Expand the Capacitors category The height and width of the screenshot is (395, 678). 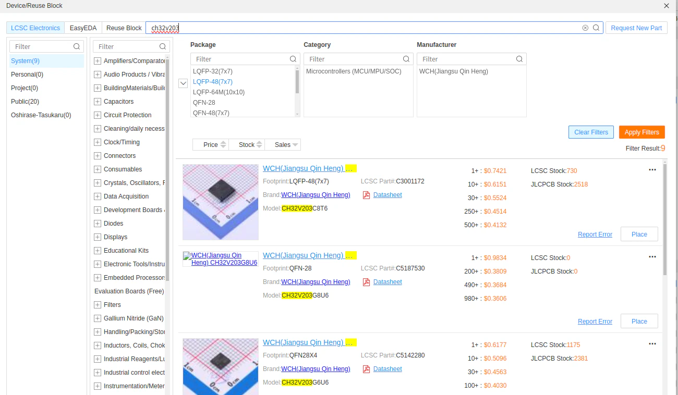coord(98,102)
